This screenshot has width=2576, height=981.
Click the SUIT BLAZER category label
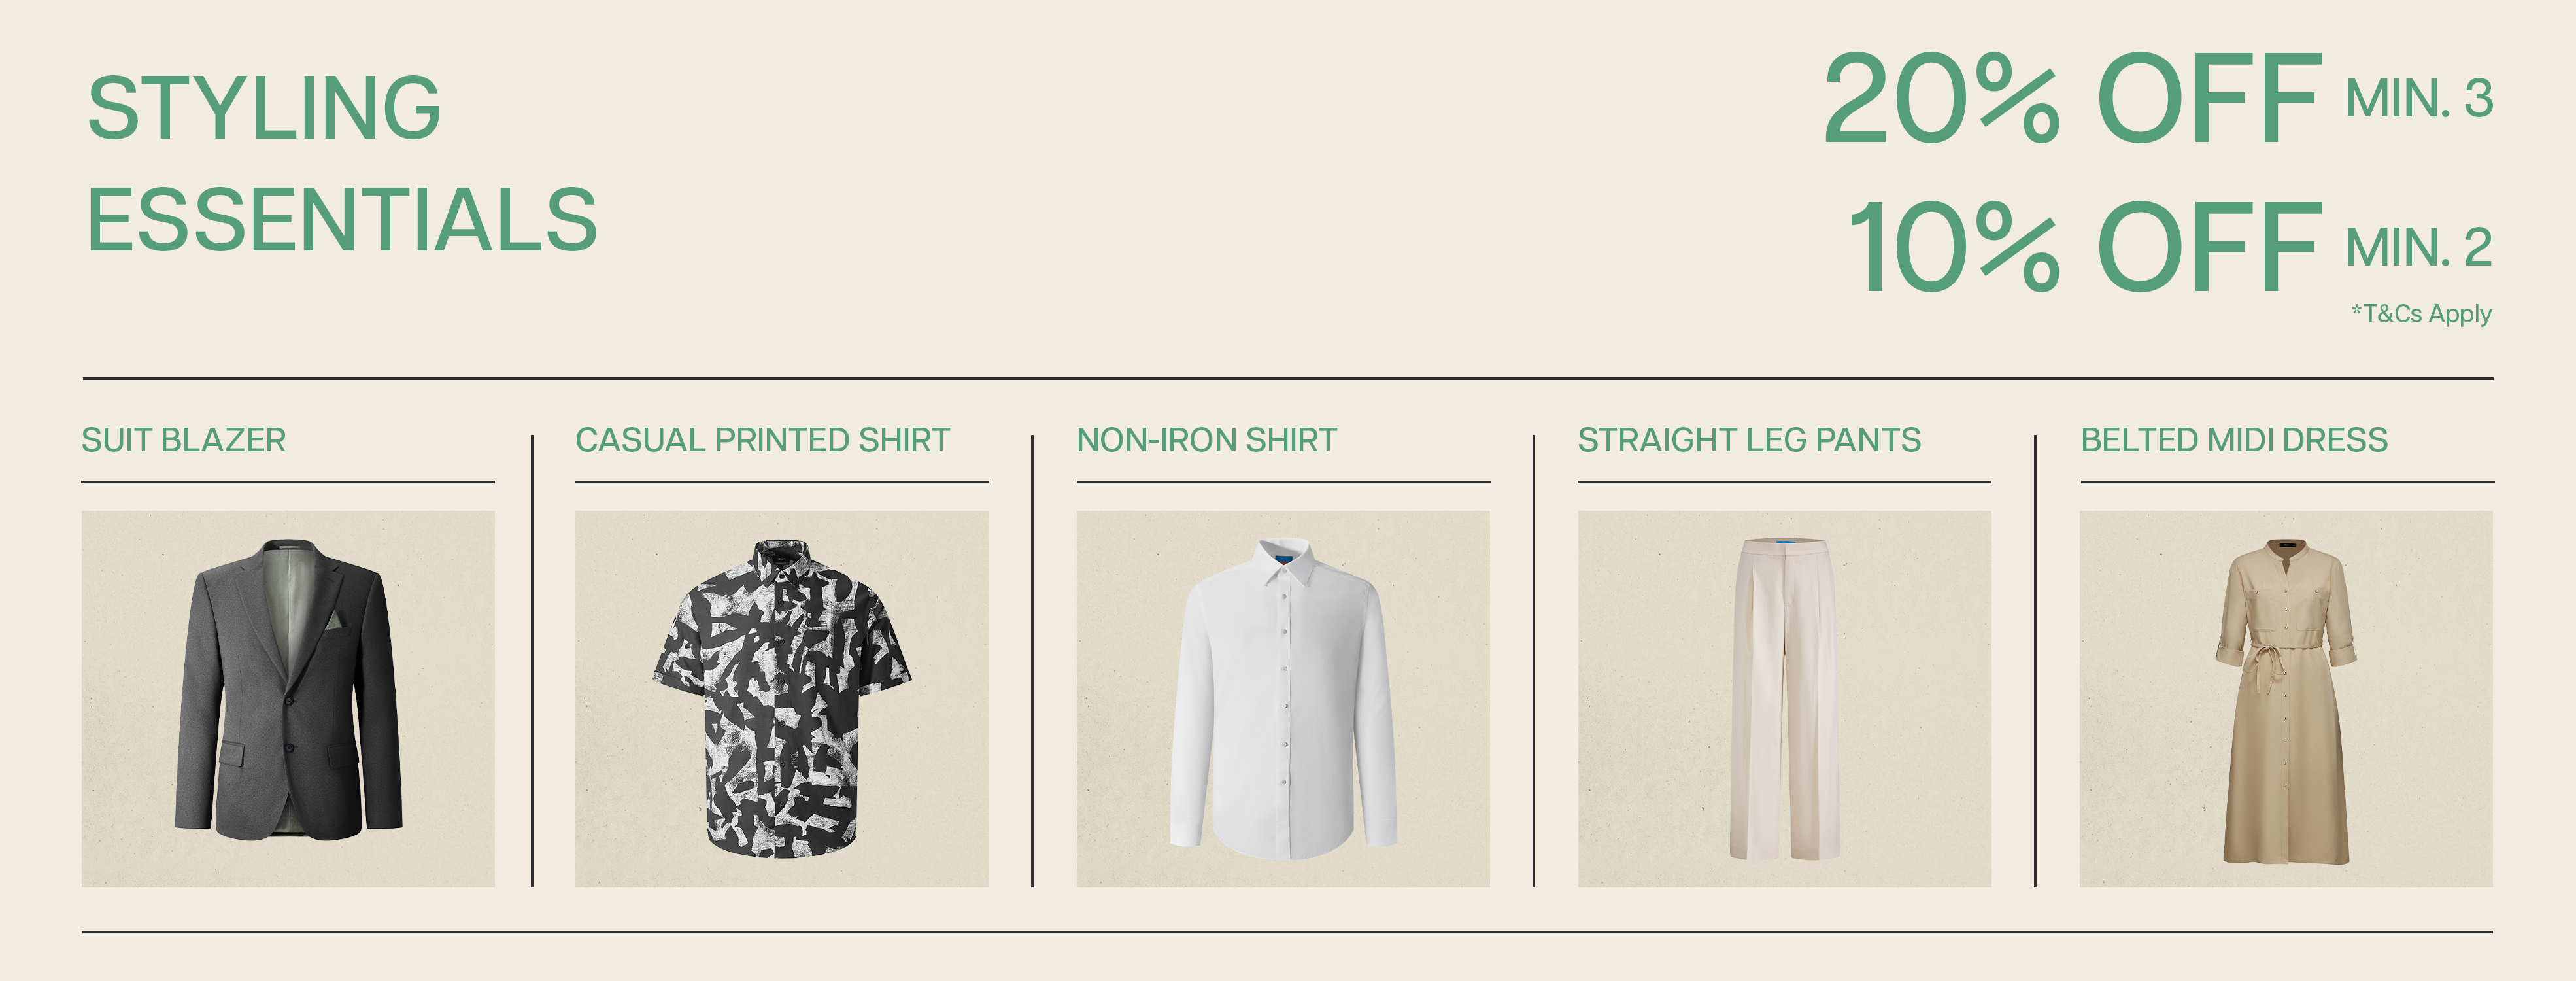184,440
